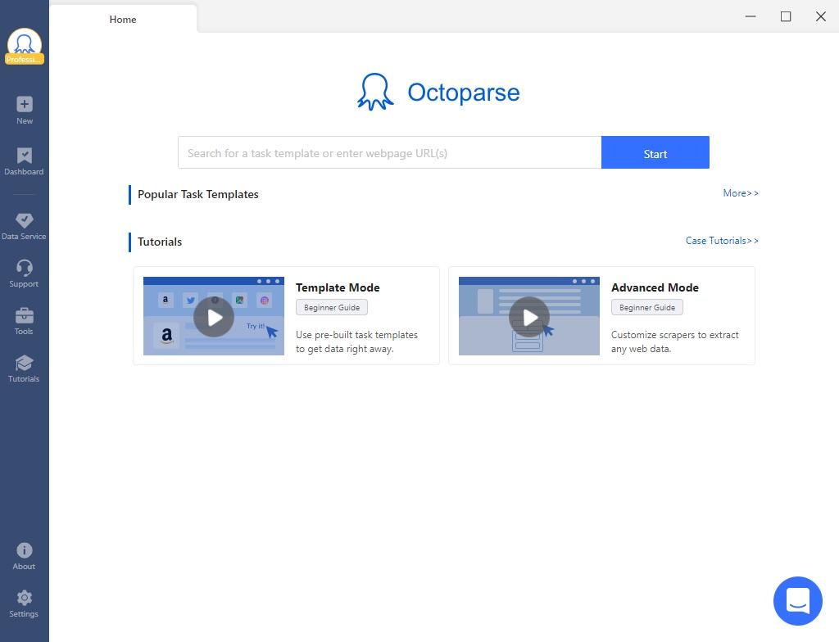Image resolution: width=839 pixels, height=642 pixels.
Task: Switch to the Home tab
Action: (123, 20)
